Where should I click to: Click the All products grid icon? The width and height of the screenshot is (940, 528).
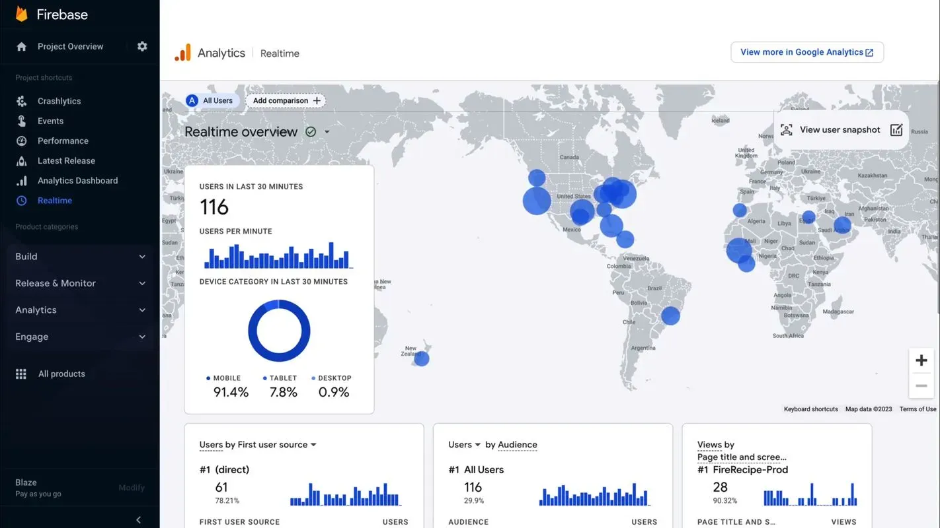click(21, 374)
